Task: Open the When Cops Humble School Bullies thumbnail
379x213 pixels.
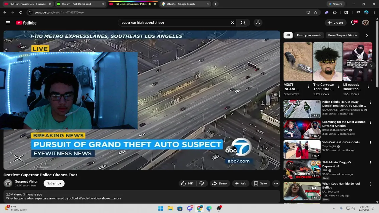Action: [x=302, y=191]
